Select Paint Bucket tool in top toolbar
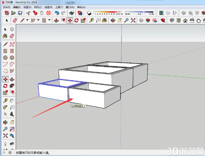Viewport: 205px width, 156px height. click(x=104, y=21)
